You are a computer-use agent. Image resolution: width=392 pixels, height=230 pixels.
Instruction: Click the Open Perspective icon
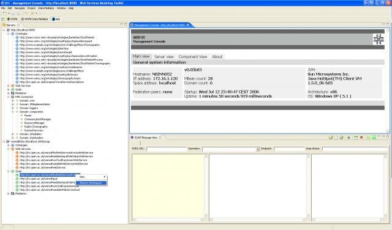2,19
